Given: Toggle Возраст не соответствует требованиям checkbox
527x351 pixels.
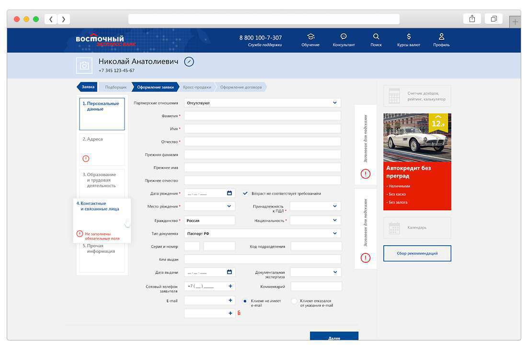Looking at the screenshot, I should [x=245, y=193].
